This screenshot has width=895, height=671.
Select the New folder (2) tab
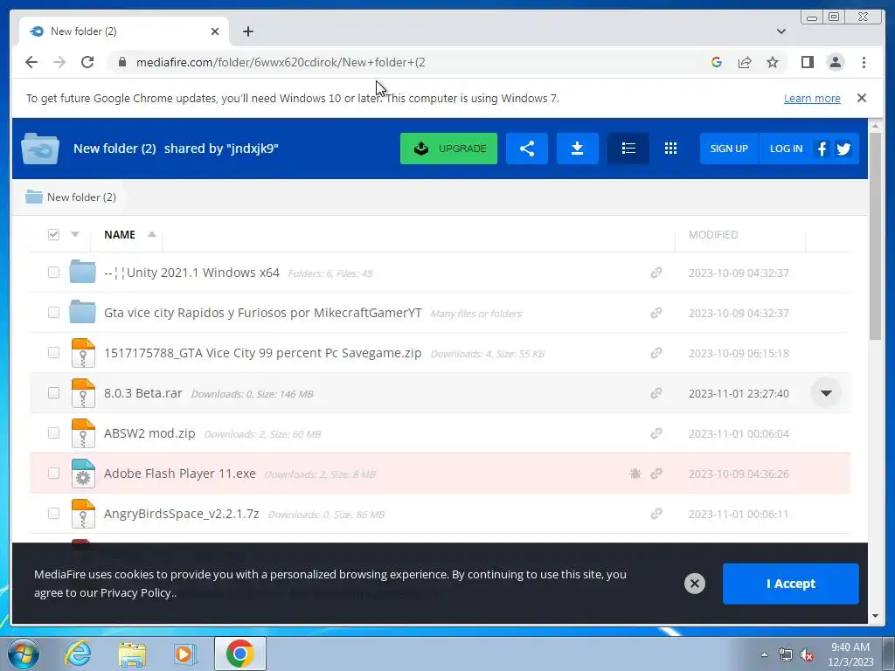click(124, 31)
